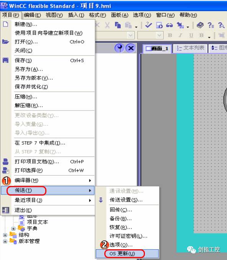Switch to the 画面_1 tab
Image resolution: width=227 pixels, height=260 pixels.
[x=157, y=49]
